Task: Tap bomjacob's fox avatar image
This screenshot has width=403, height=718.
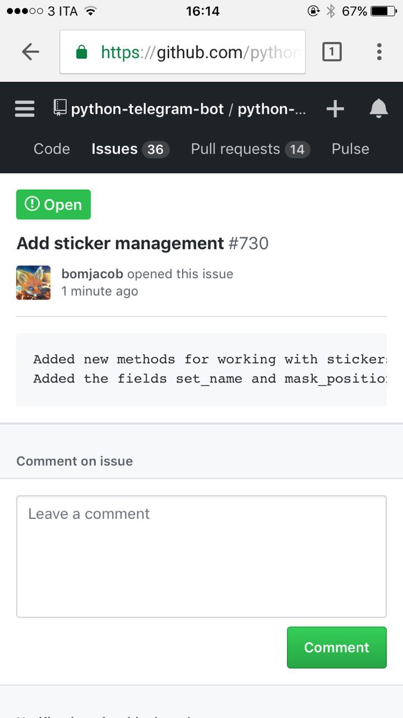Action: [34, 283]
